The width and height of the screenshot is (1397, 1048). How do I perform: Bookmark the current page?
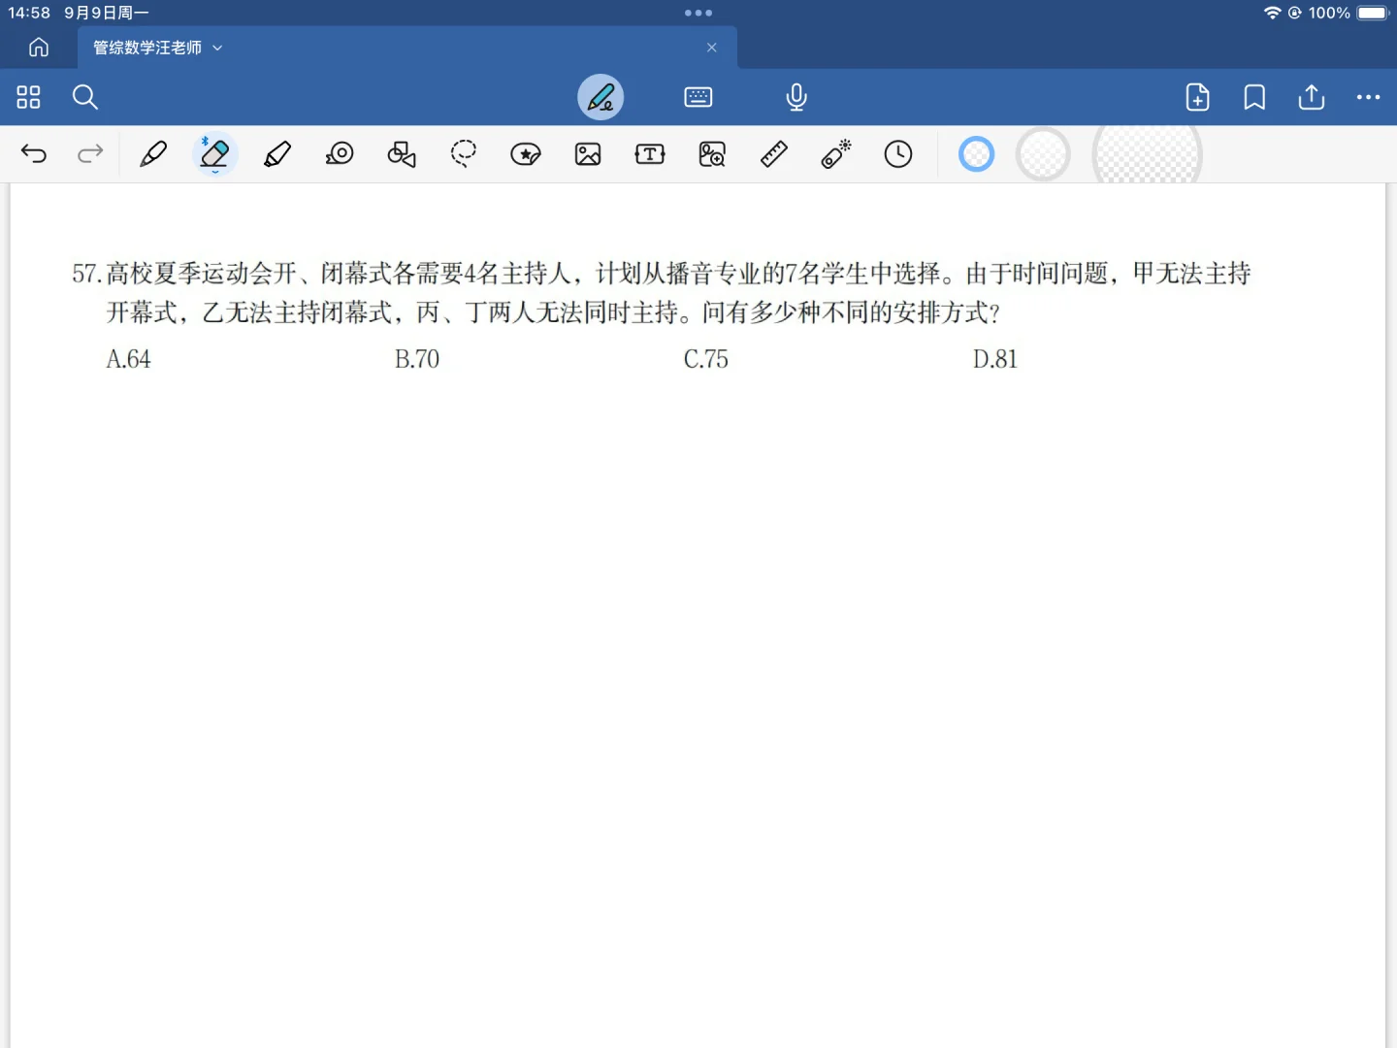(1254, 97)
